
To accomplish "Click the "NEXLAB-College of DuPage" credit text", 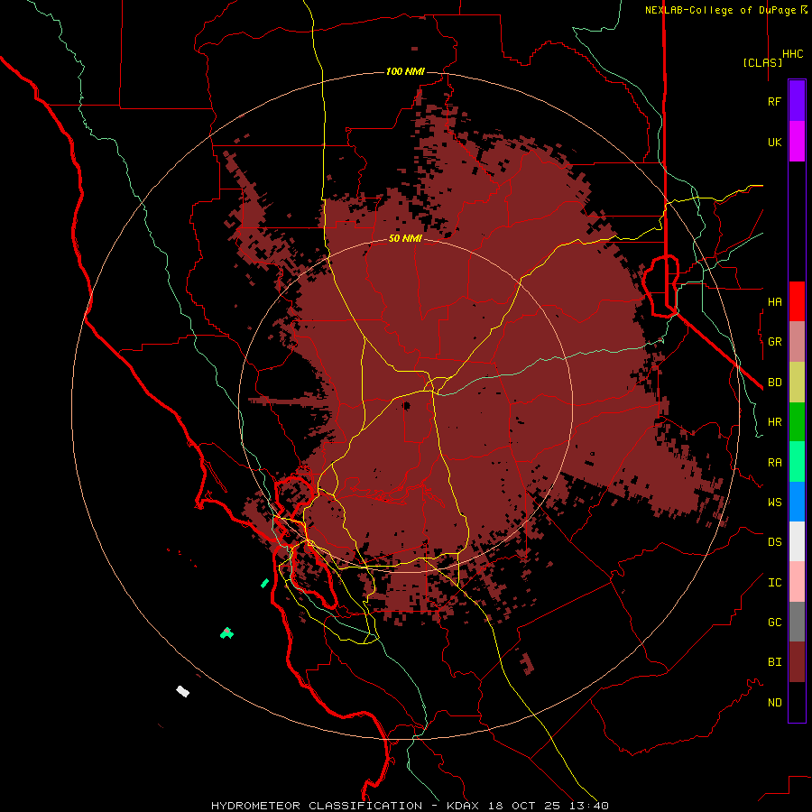I will click(722, 10).
